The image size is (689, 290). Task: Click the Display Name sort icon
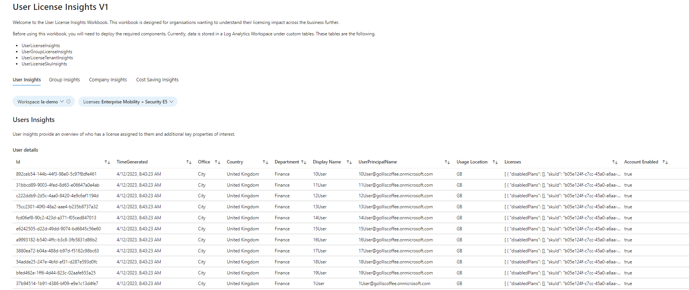tap(349, 162)
